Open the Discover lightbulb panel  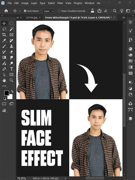[121, 11]
